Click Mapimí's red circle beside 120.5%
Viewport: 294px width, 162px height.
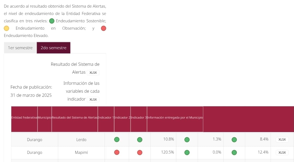pyautogui.click(x=140, y=152)
